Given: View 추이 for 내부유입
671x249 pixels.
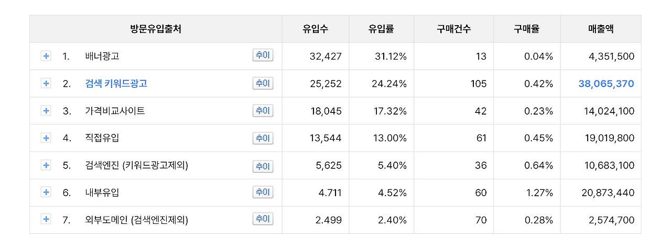Looking at the screenshot, I should coord(263,192).
